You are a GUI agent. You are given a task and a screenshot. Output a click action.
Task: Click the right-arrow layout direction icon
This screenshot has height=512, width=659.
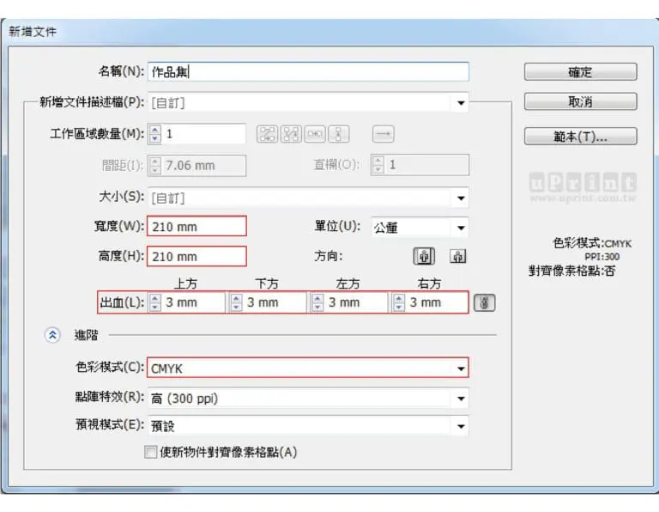coord(383,134)
